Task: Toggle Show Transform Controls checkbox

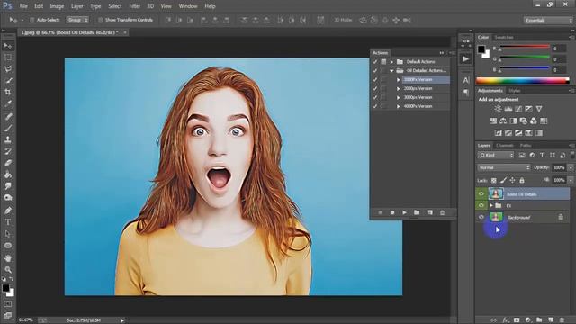Action: [100, 20]
